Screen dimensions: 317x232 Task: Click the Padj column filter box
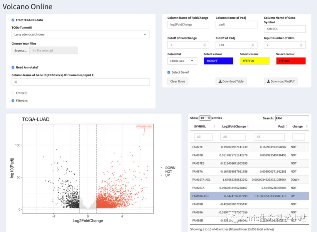(x=269, y=137)
